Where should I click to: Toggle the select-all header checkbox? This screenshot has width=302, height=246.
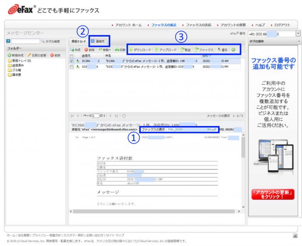coord(72,56)
